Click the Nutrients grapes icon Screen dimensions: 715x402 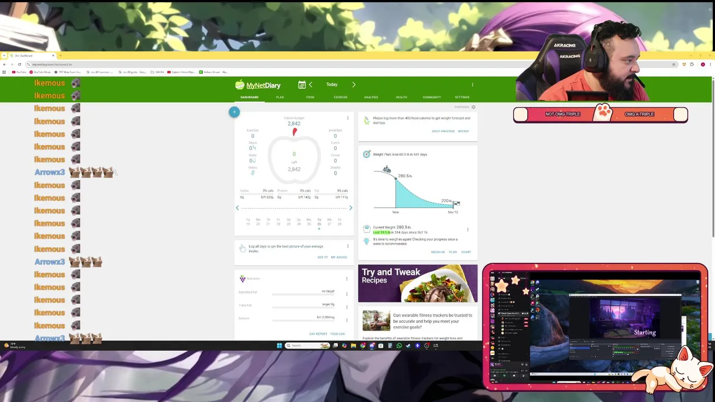coord(242,279)
